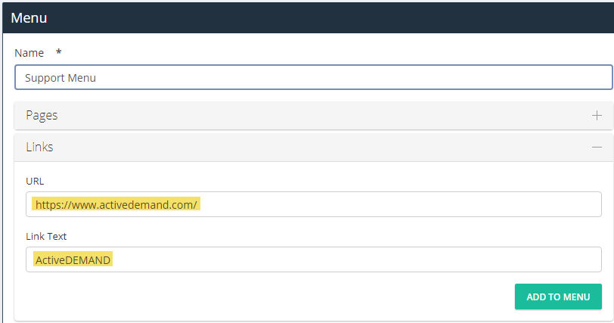The width and height of the screenshot is (614, 323).
Task: Open the Pages accordion header label
Action: pyautogui.click(x=42, y=116)
